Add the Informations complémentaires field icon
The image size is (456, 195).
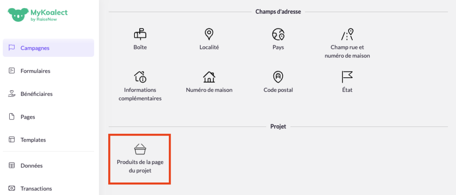point(140,76)
